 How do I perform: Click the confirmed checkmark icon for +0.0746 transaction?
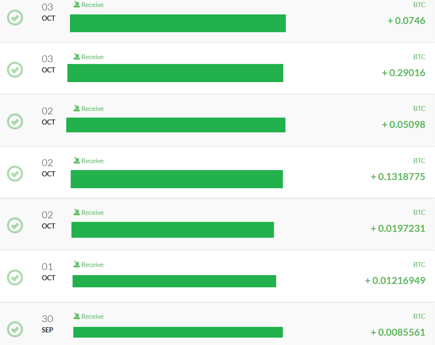coord(15,18)
